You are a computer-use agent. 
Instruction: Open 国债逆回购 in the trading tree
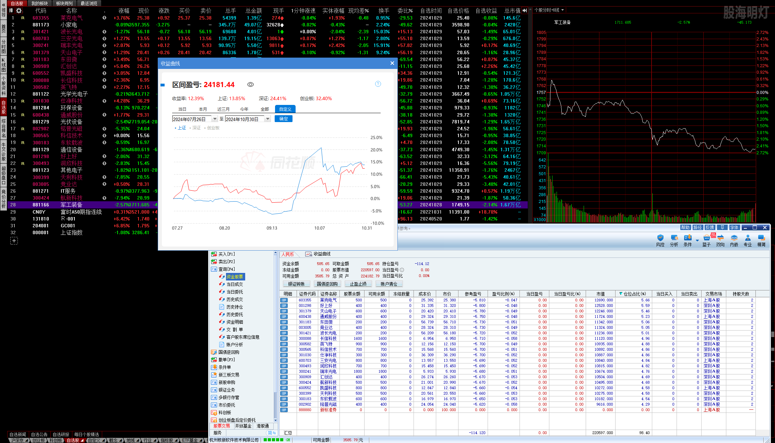(x=229, y=352)
